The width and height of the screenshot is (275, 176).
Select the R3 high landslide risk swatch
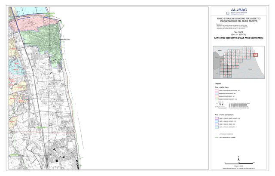pyautogui.click(x=217, y=93)
